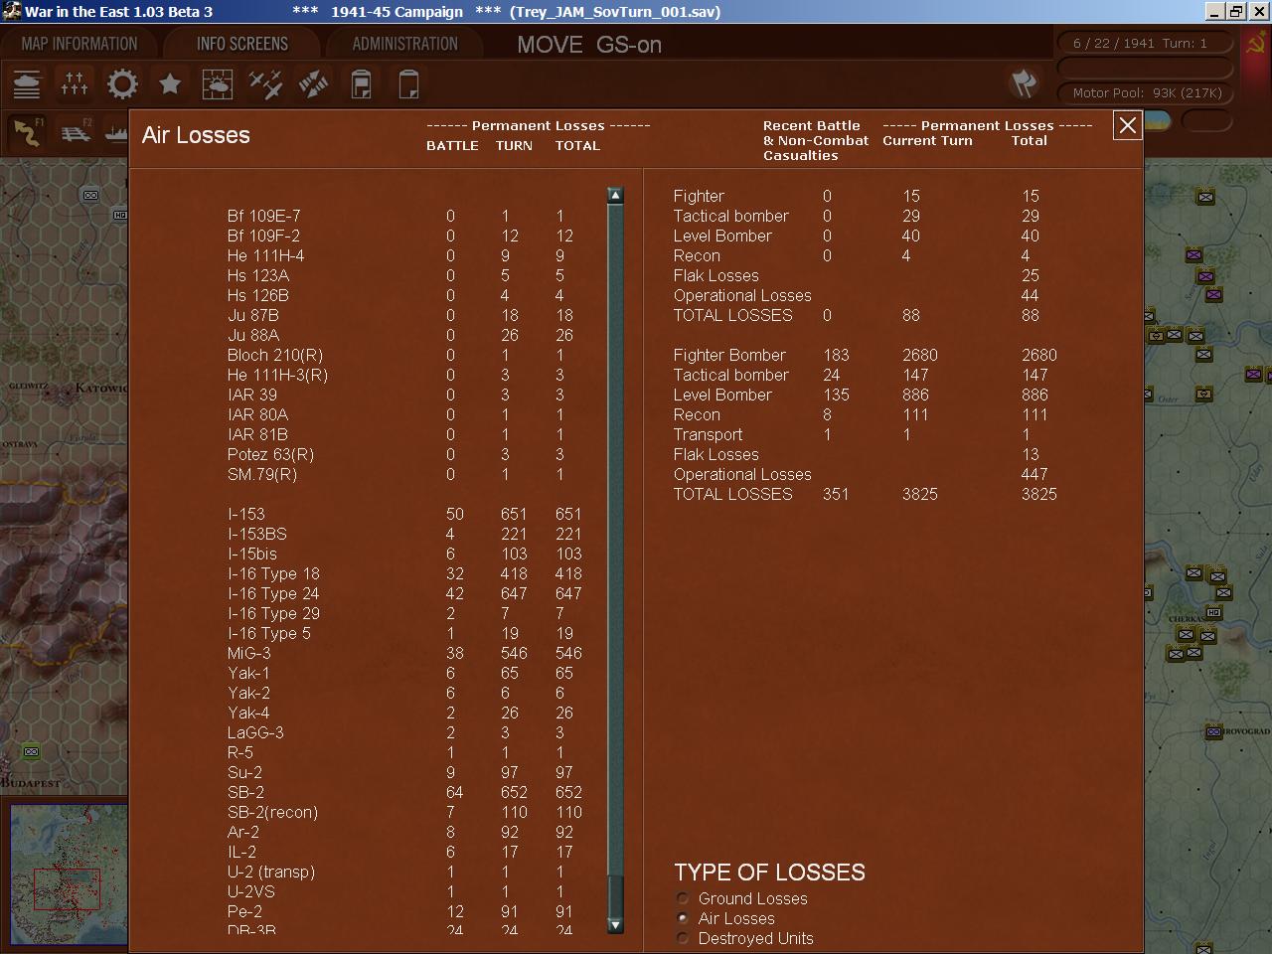Select the I-153 row
This screenshot has width=1272, height=954.
(404, 514)
